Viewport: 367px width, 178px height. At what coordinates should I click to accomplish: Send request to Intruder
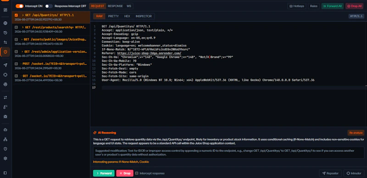tap(354, 173)
